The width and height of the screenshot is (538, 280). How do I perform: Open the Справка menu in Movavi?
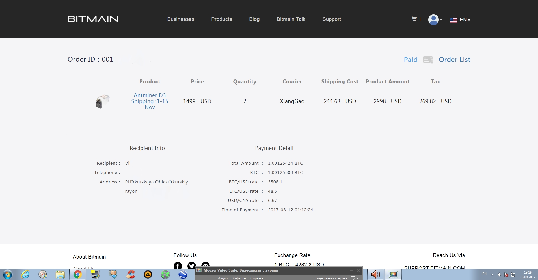pyautogui.click(x=257, y=278)
